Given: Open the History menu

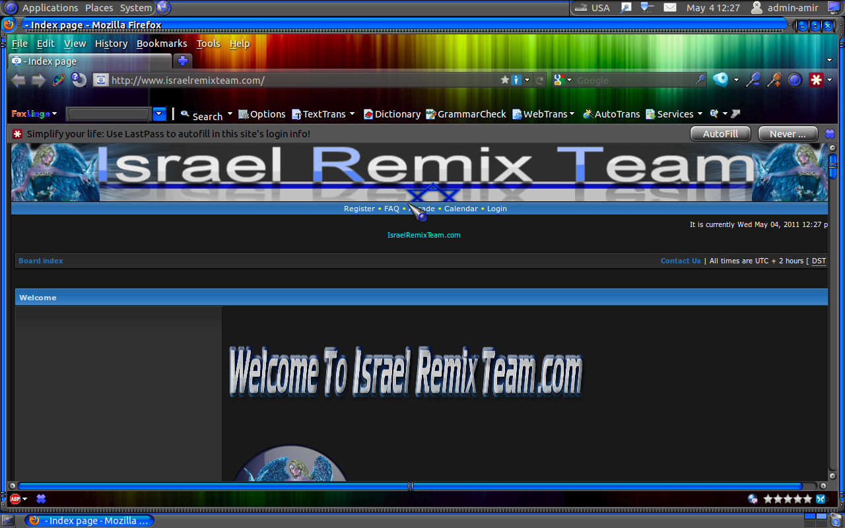Looking at the screenshot, I should (x=111, y=44).
